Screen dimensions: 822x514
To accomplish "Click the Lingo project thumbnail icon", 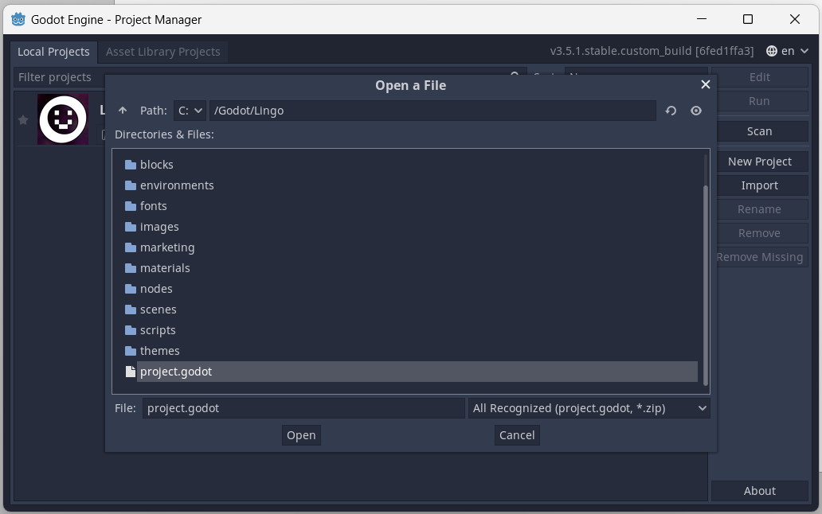I will (63, 119).
